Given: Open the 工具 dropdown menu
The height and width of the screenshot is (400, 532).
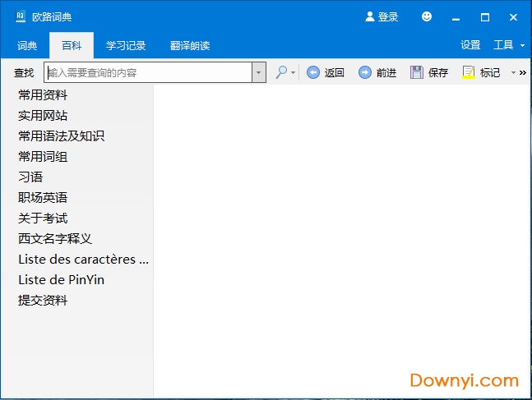Looking at the screenshot, I should [508, 45].
